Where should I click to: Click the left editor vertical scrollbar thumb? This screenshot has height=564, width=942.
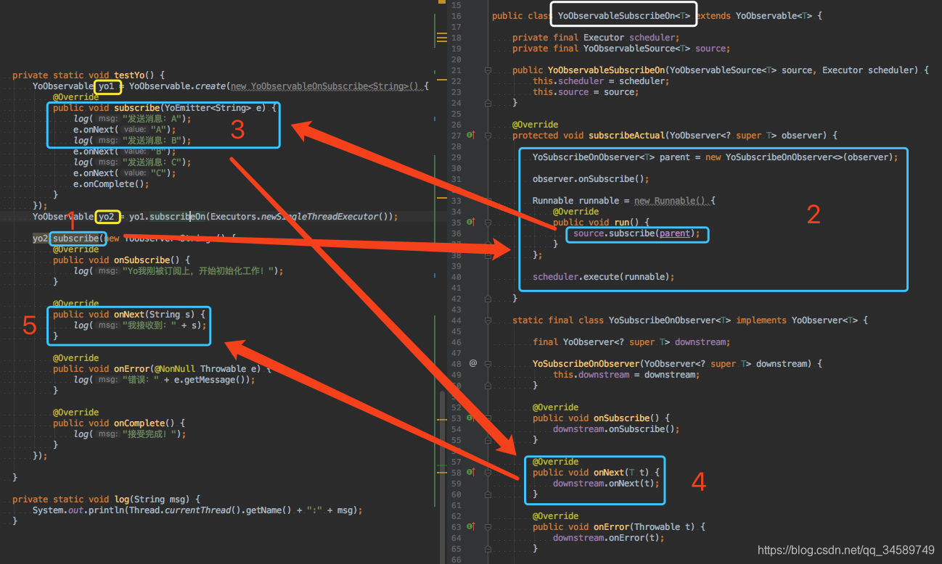[x=443, y=476]
